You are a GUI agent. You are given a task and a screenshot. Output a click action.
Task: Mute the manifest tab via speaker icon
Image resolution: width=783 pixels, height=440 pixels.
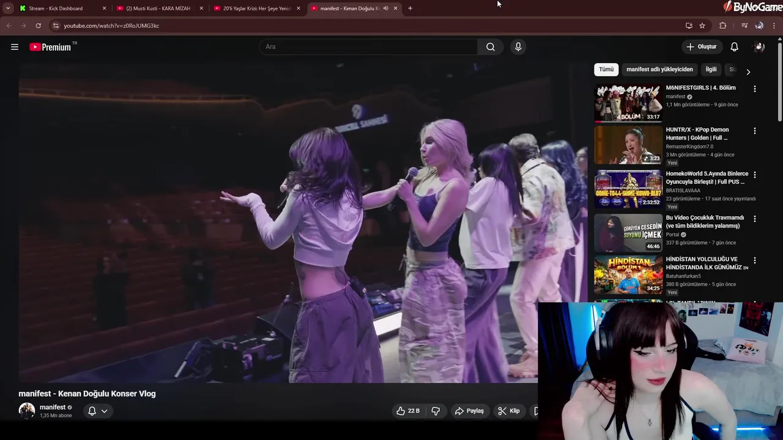tap(385, 9)
